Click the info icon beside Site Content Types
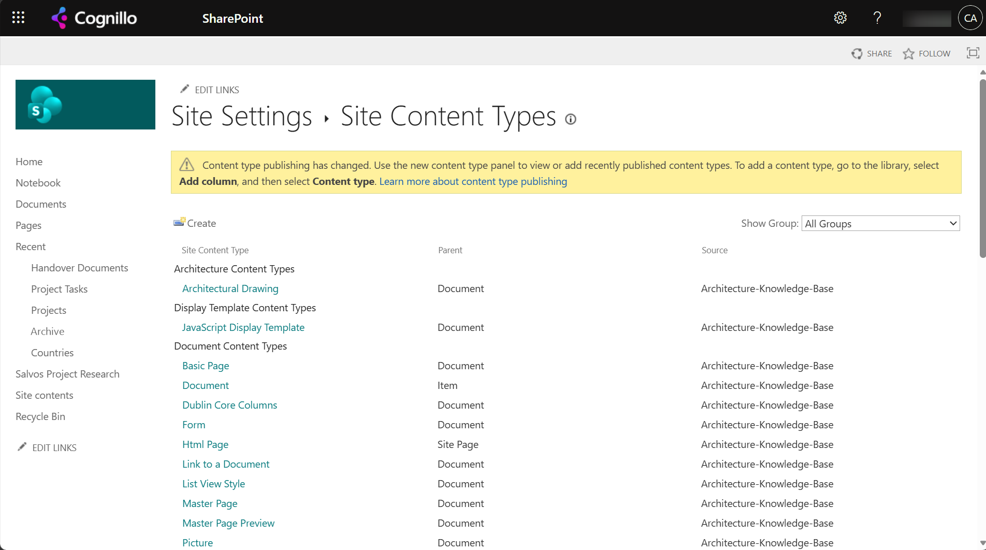Image resolution: width=986 pixels, height=550 pixels. (571, 119)
